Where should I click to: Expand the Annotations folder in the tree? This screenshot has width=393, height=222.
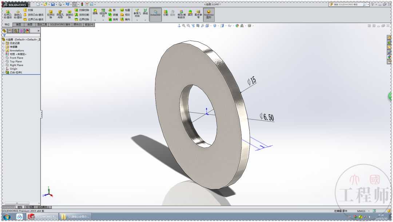[x=3, y=51]
